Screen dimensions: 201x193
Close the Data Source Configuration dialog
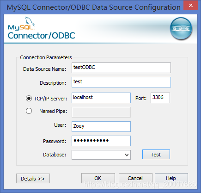tap(190, 6)
